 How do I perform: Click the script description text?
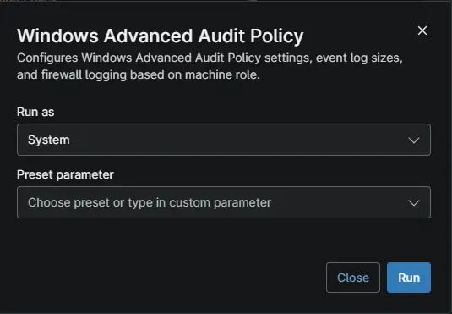point(210,66)
